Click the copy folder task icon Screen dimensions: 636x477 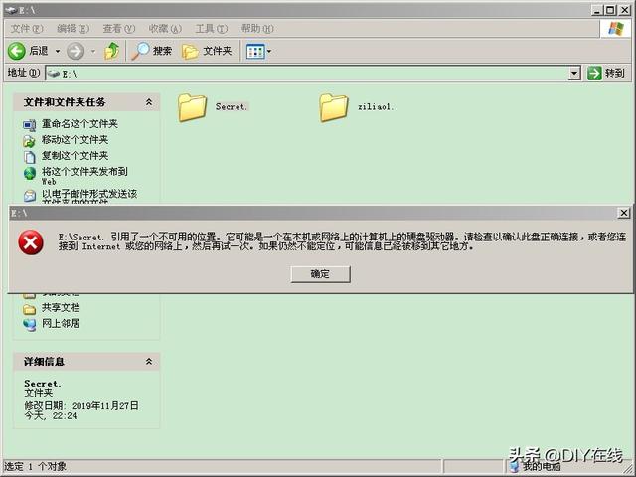30,157
